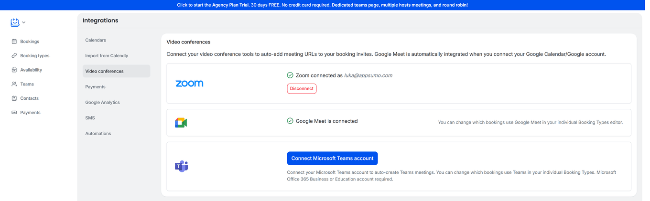
Task: Click the Office 365 requirement description text
Action: 452,176
